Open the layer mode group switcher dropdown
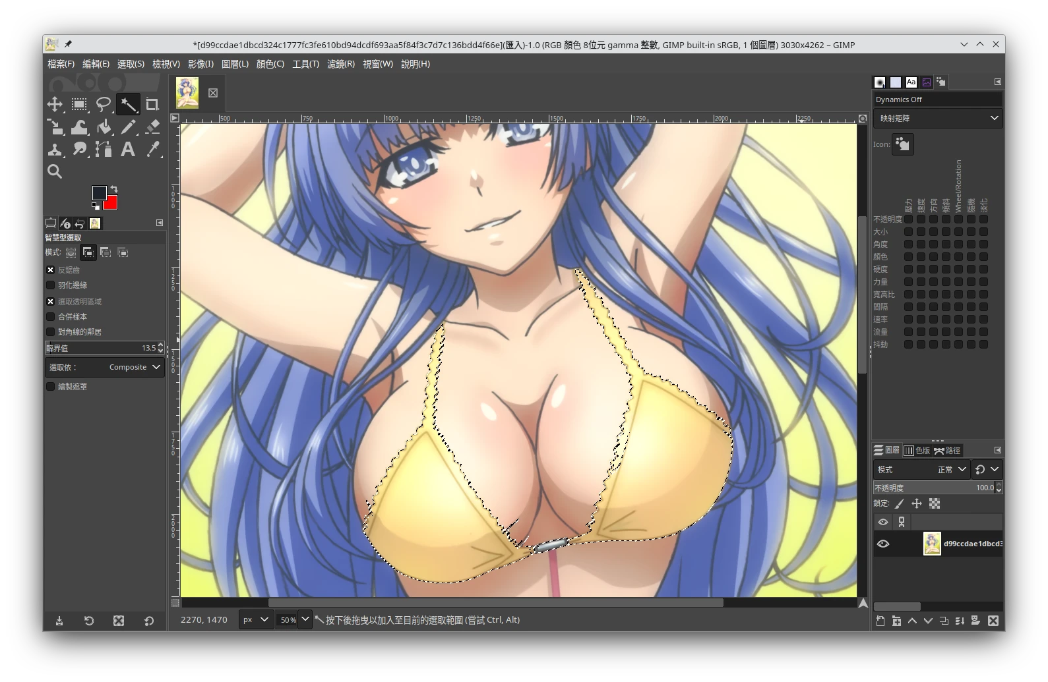The image size is (1048, 682). [x=987, y=469]
